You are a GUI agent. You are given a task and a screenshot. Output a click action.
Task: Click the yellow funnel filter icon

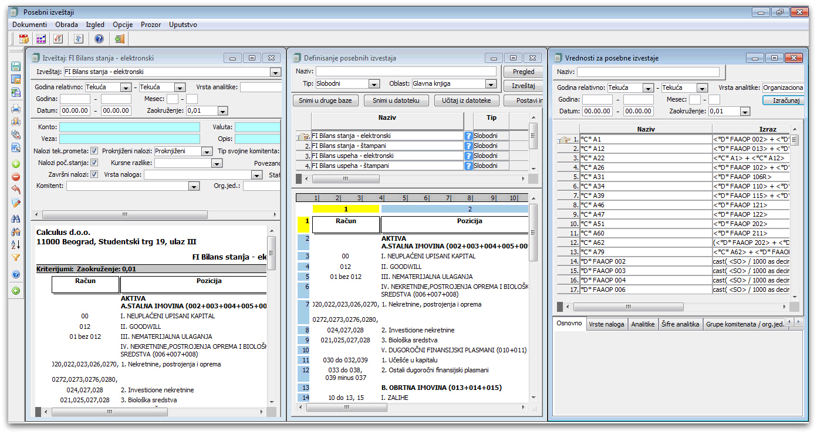click(16, 257)
